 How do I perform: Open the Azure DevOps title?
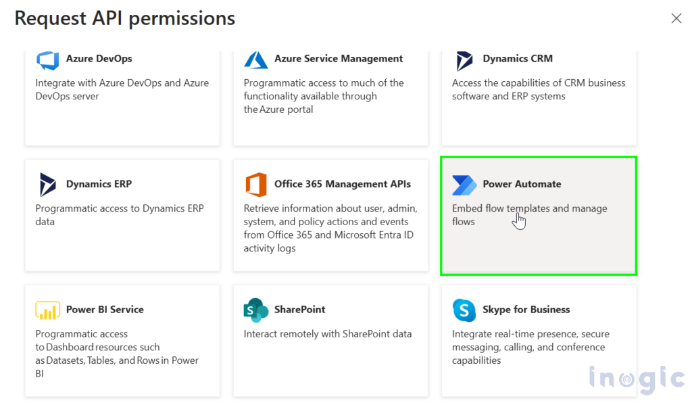point(99,59)
